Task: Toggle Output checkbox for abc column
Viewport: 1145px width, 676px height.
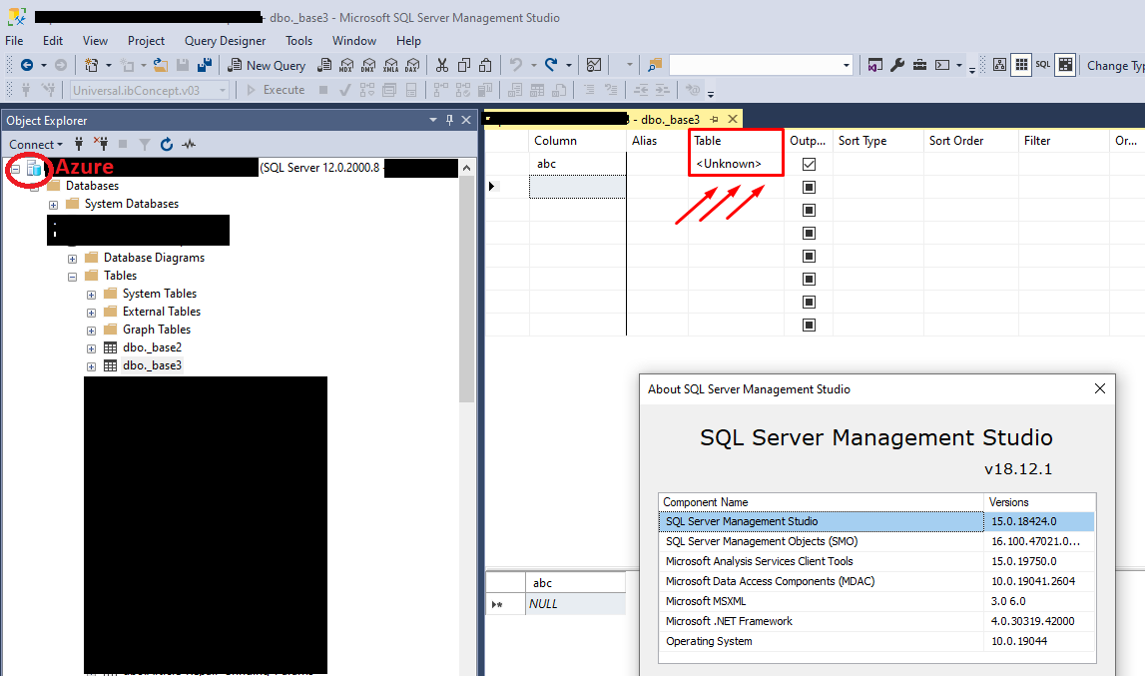Action: 809,164
